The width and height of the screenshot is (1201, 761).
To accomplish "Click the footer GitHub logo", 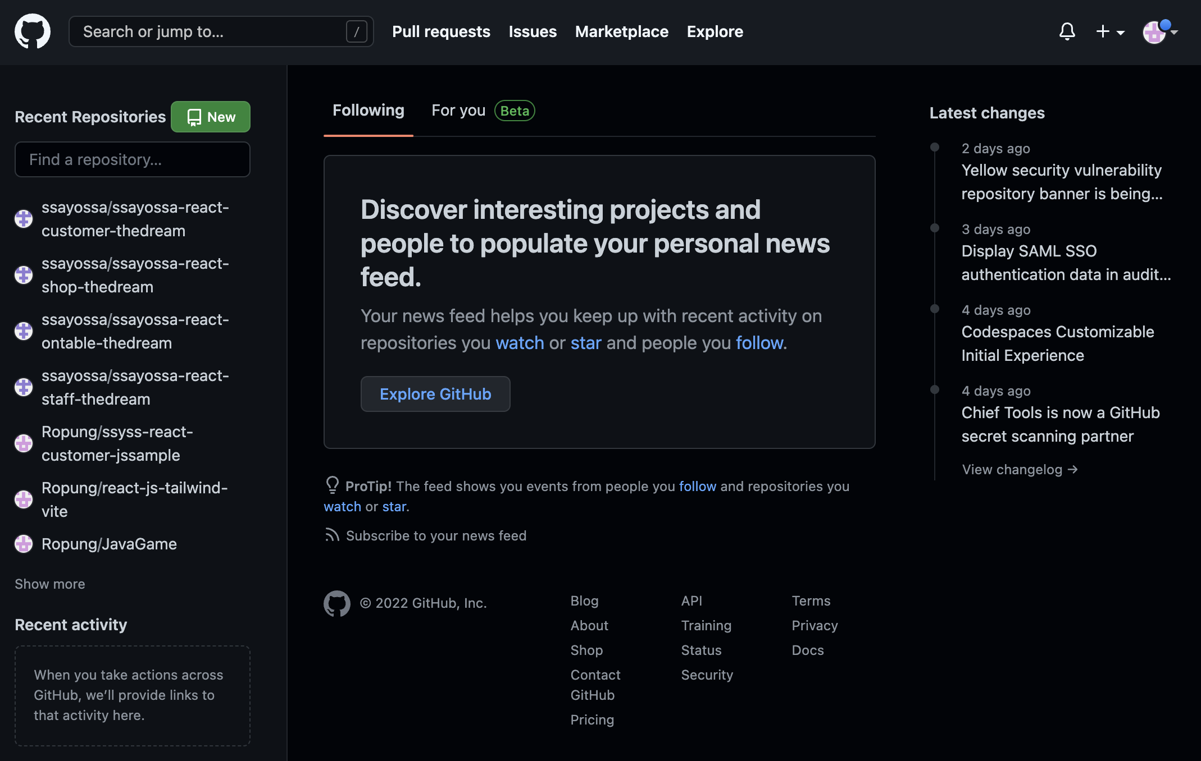I will point(337,603).
